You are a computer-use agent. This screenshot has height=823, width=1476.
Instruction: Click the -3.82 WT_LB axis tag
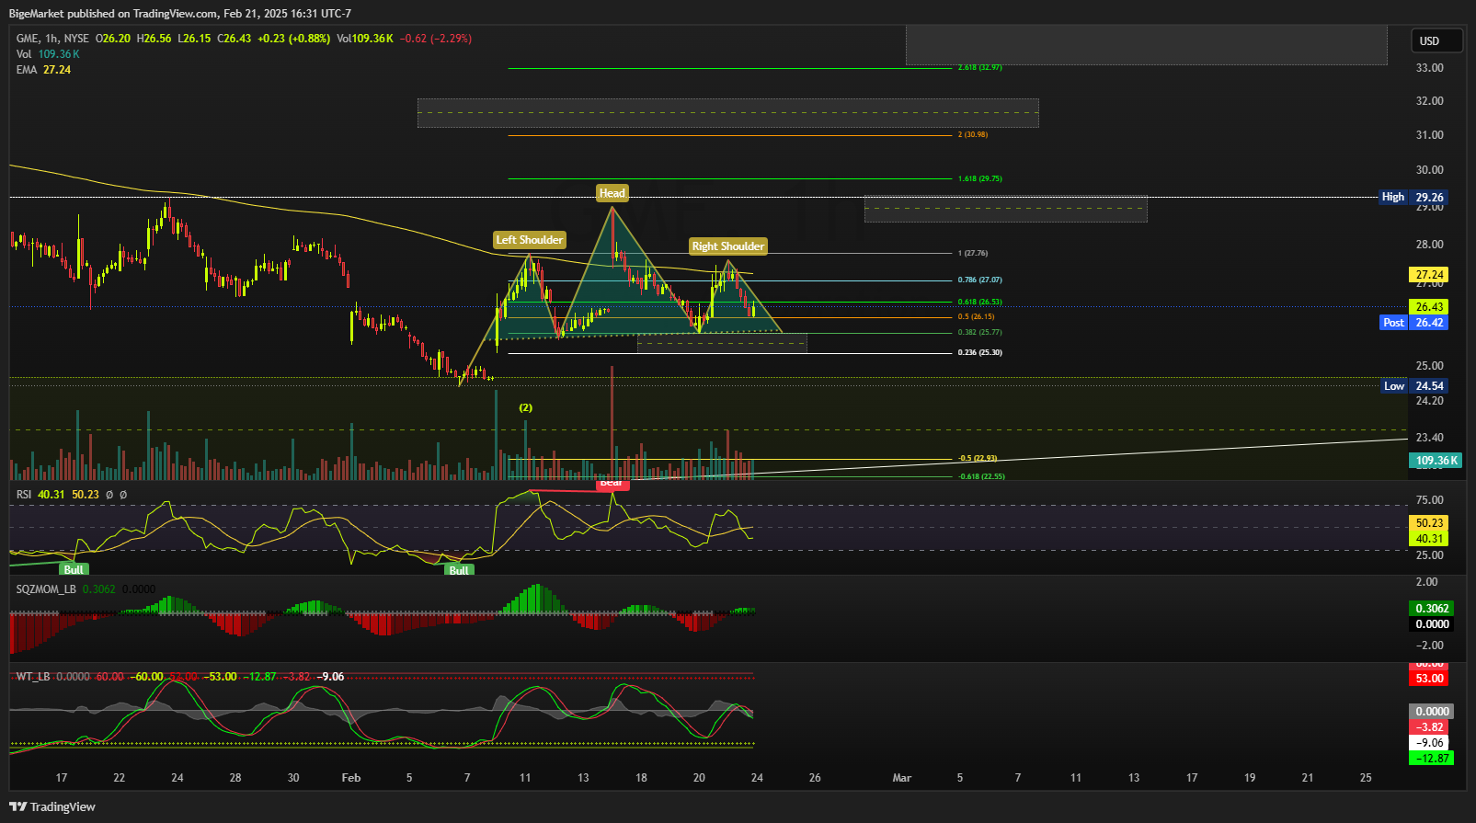tap(1429, 727)
